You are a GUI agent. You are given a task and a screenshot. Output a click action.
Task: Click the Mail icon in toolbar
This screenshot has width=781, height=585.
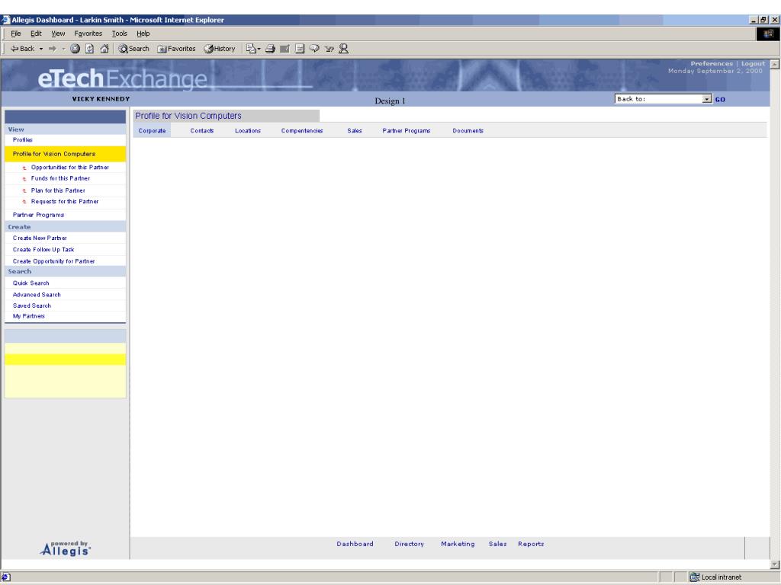point(252,49)
